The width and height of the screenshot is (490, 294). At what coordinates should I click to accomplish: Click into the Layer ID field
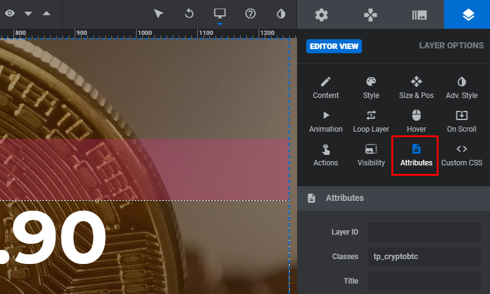424,232
